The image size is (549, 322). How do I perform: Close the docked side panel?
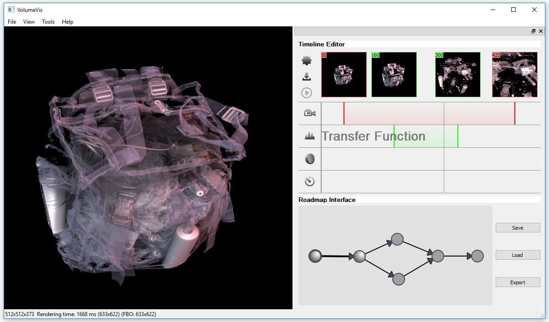tap(541, 31)
